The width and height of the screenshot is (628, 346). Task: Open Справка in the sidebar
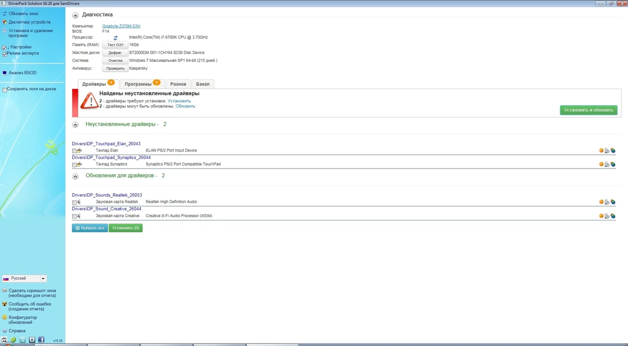(17, 331)
